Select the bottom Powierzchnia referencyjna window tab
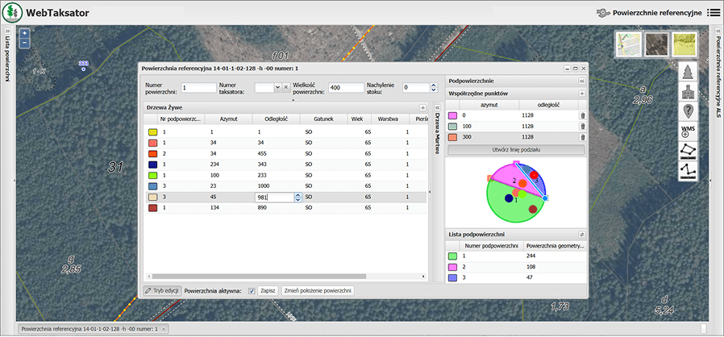Screen dimensions: 724x337 88,329
